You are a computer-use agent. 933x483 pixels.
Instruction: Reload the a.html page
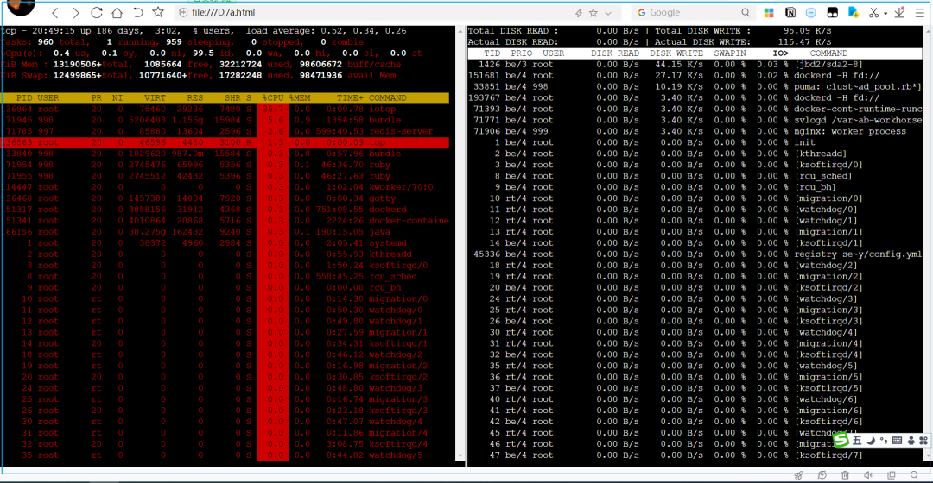[97, 12]
